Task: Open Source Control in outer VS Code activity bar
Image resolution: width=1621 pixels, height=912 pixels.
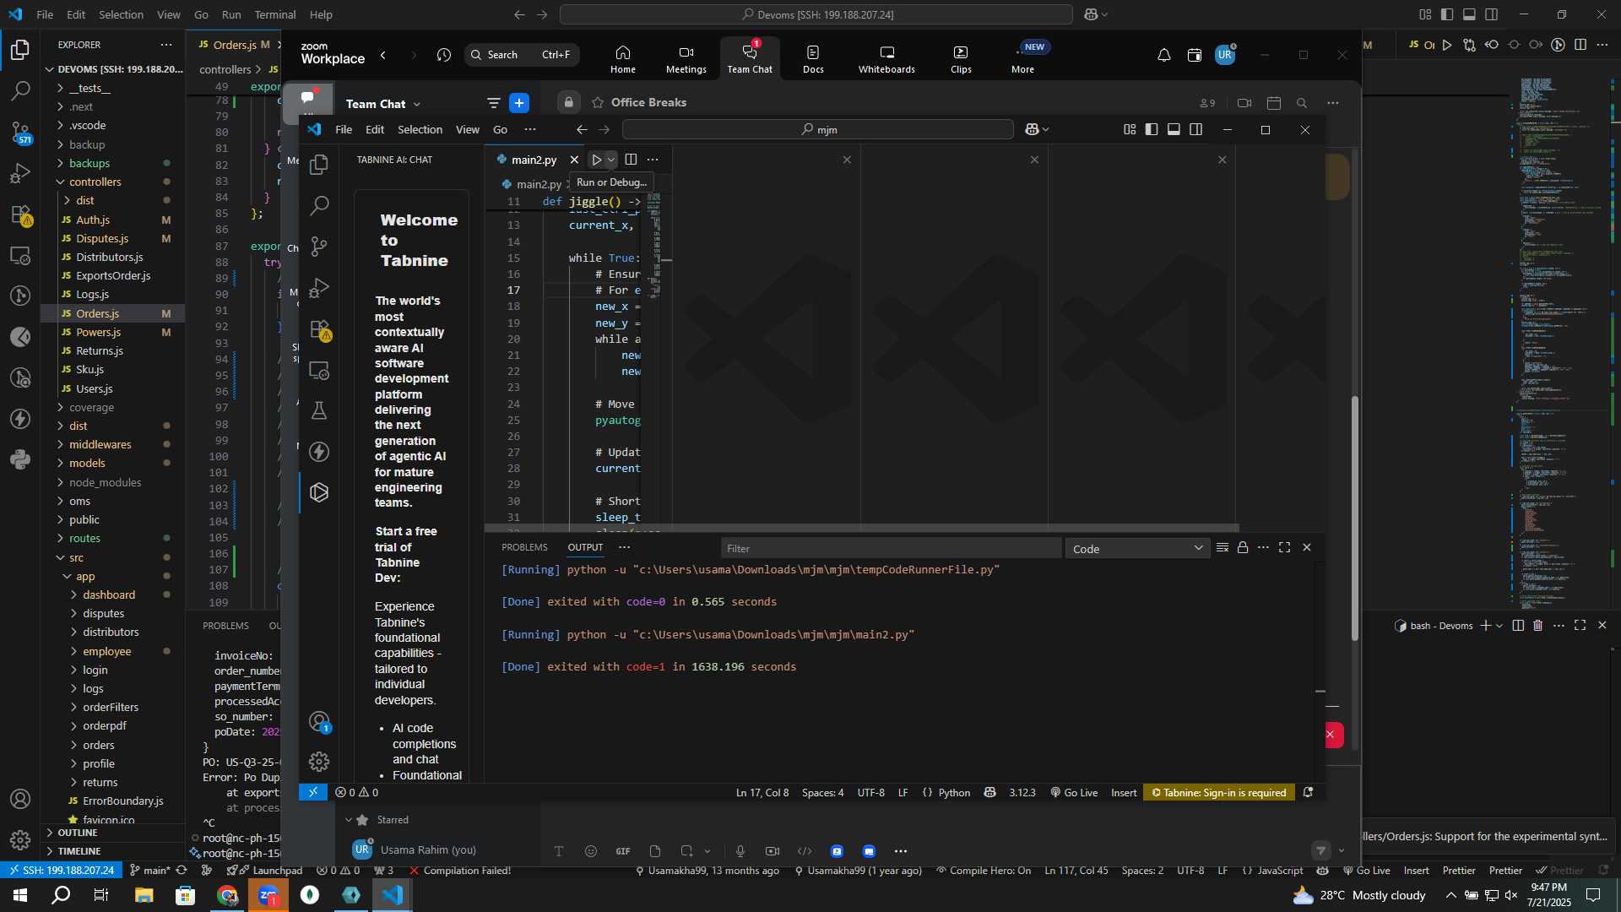Action: [x=20, y=132]
